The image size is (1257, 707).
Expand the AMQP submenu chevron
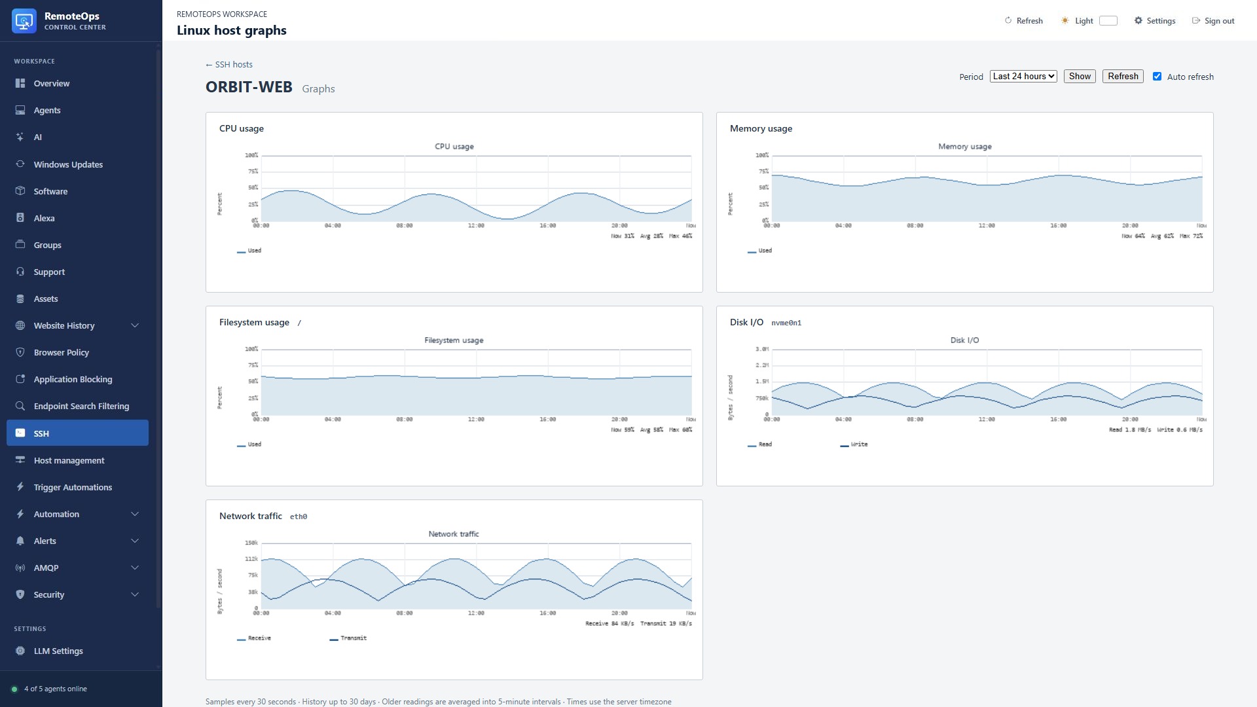point(135,568)
